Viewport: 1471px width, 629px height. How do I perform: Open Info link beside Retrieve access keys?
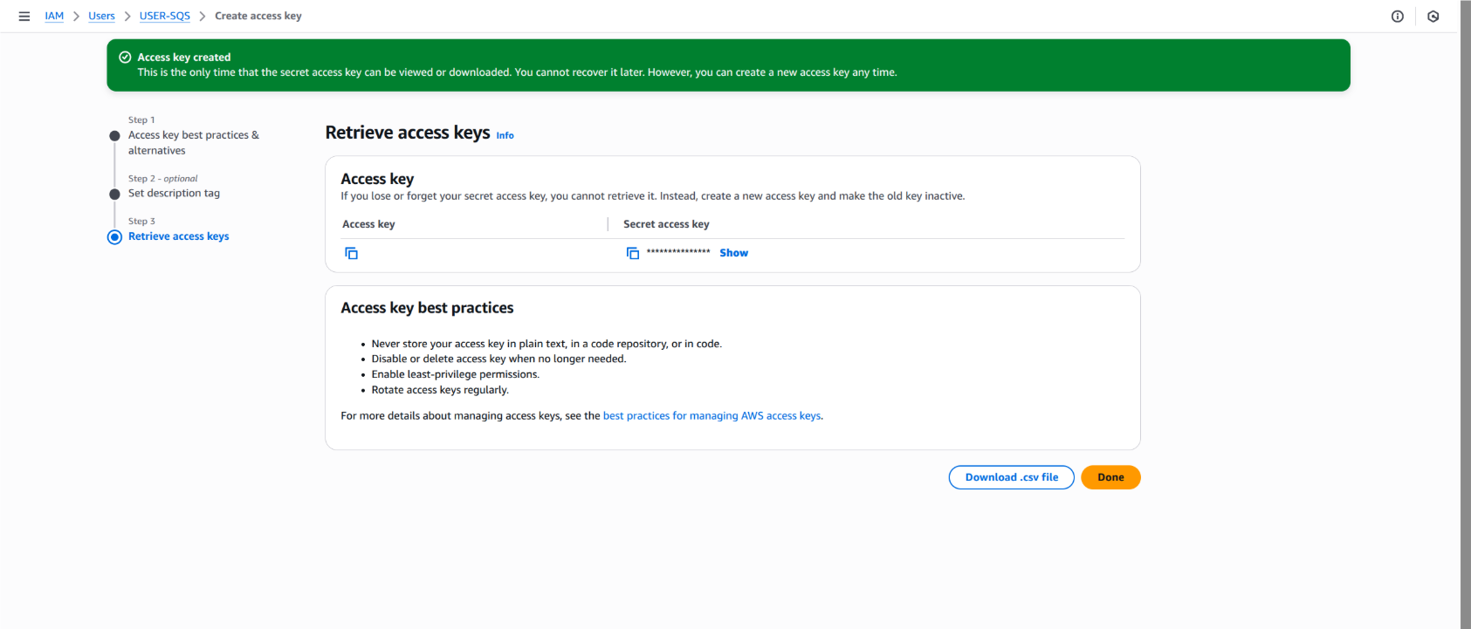coord(505,135)
